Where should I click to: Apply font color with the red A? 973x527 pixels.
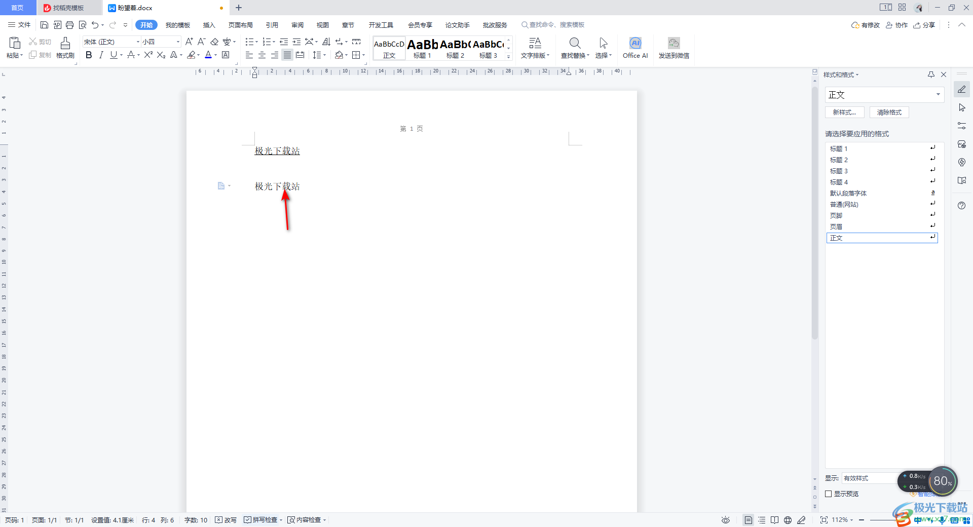pos(208,55)
